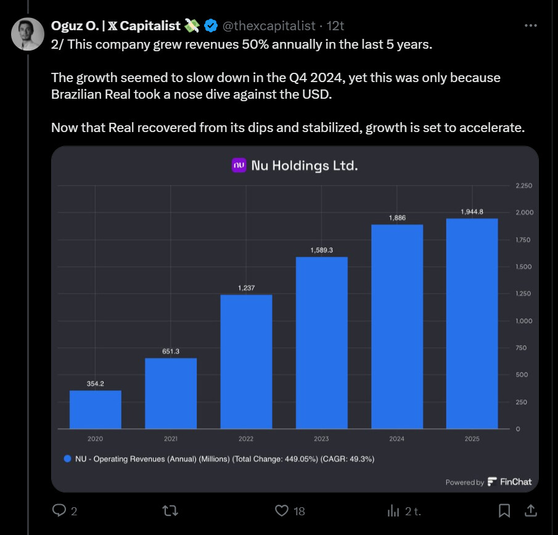Click the @thexcapitalist handle
This screenshot has height=535, width=558.
click(x=268, y=25)
